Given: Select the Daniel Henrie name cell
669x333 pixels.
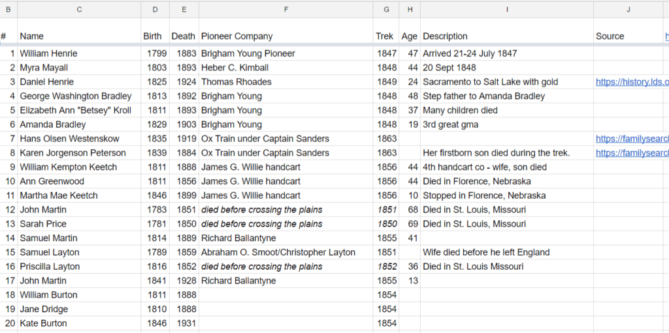Looking at the screenshot, I should pos(79,81).
